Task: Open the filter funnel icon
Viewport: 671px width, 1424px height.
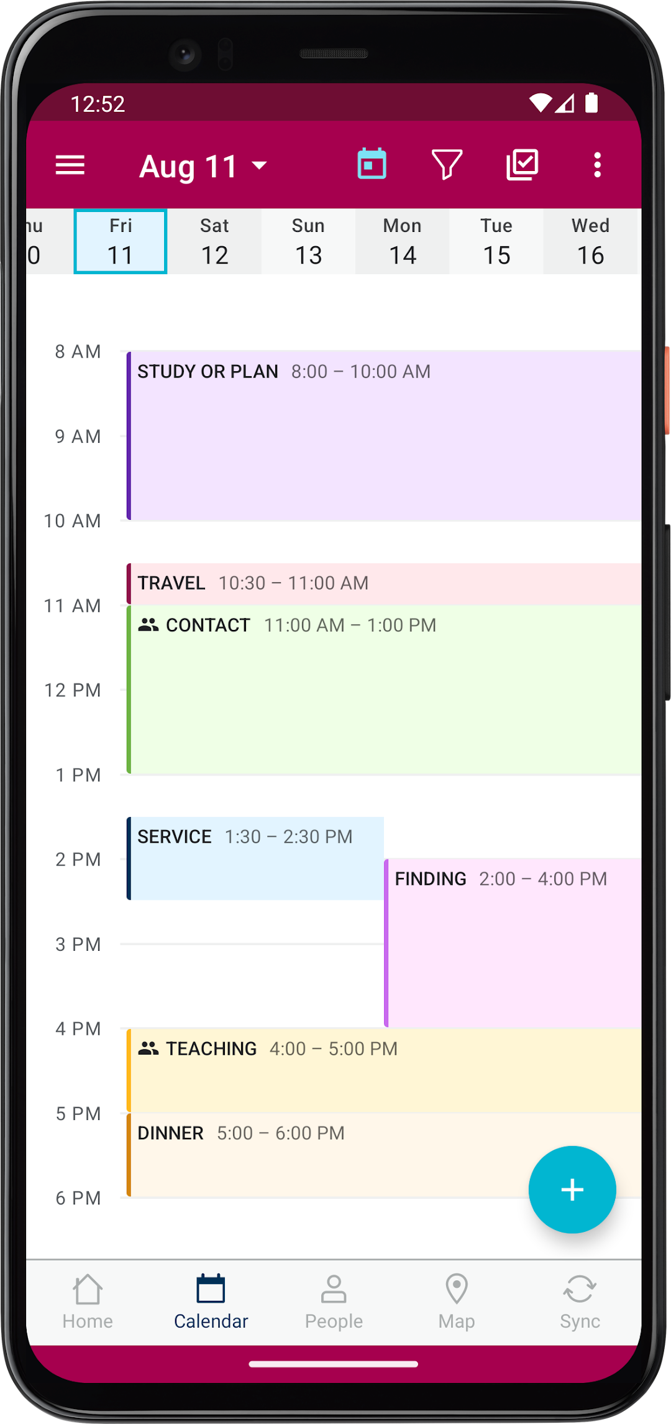Action: pyautogui.click(x=447, y=165)
